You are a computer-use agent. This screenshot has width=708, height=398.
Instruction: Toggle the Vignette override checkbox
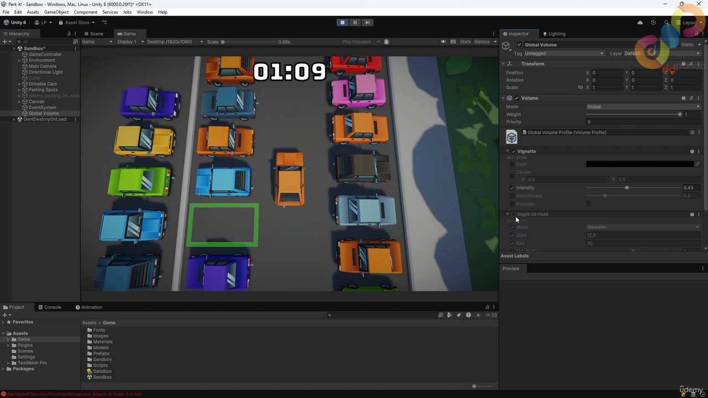[x=513, y=151]
